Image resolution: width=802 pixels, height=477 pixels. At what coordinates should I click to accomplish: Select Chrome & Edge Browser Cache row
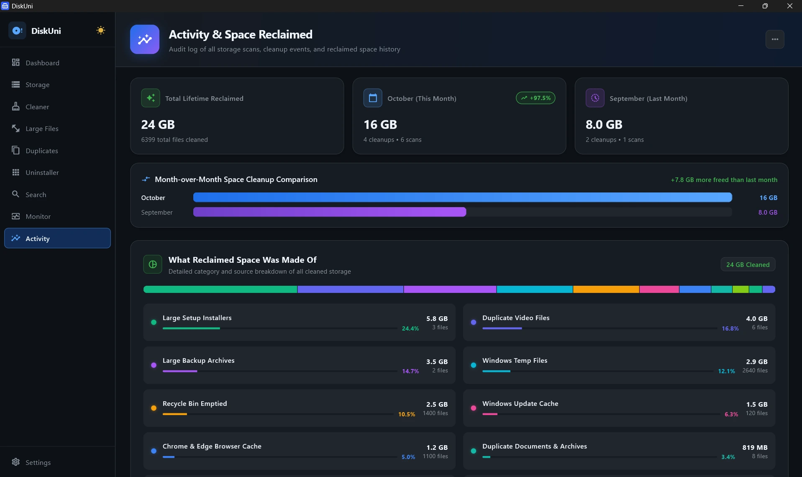click(299, 451)
